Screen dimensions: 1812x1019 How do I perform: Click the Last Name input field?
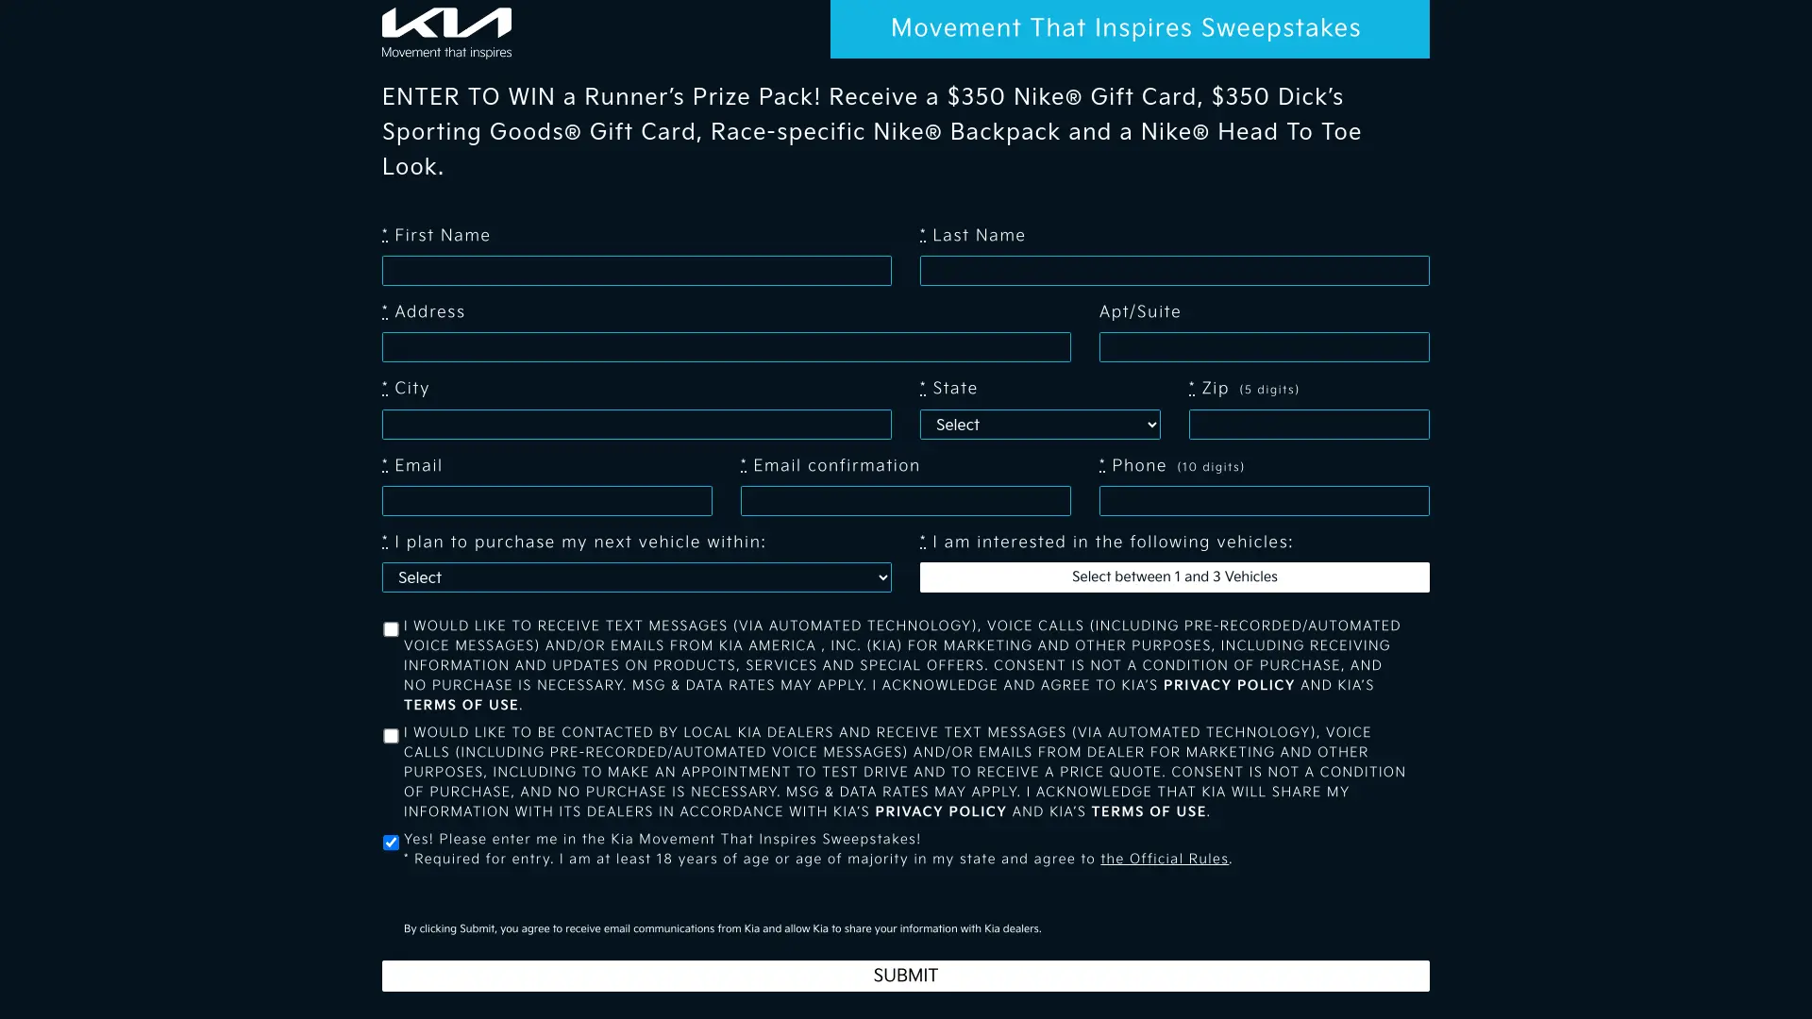click(1174, 271)
